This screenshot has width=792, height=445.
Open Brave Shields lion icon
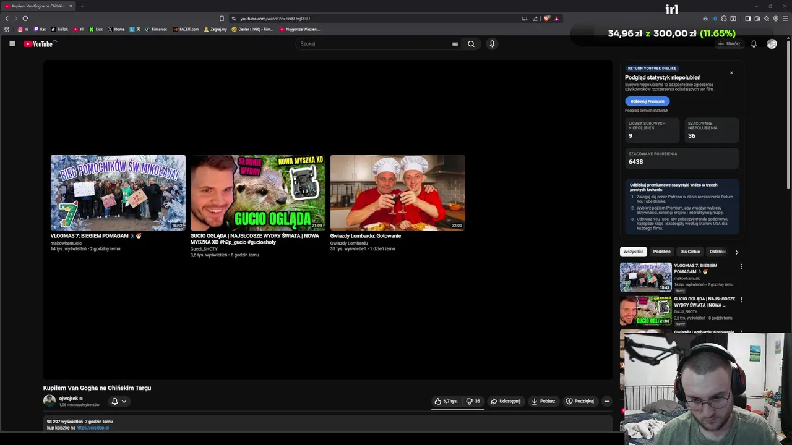point(546,19)
